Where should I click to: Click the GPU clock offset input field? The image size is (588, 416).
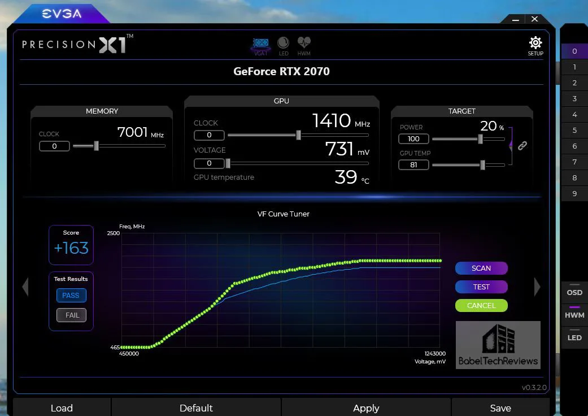coord(209,135)
